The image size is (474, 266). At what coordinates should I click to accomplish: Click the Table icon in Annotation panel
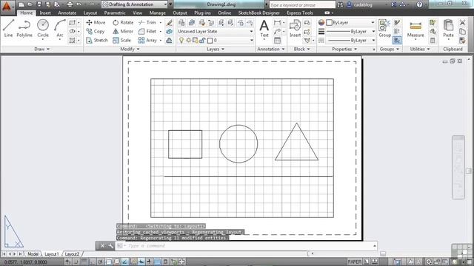277,40
